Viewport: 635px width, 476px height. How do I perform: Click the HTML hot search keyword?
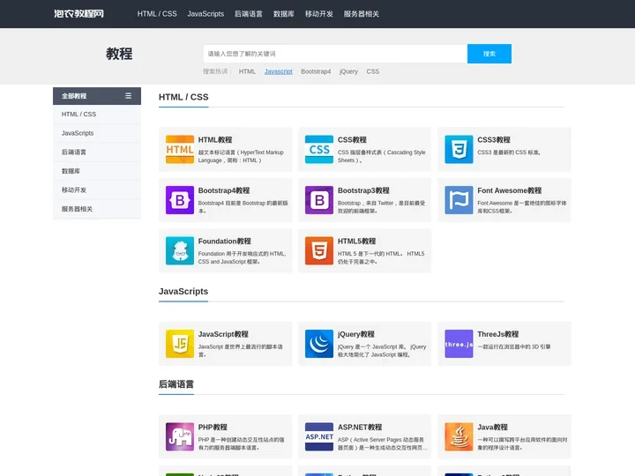click(247, 71)
